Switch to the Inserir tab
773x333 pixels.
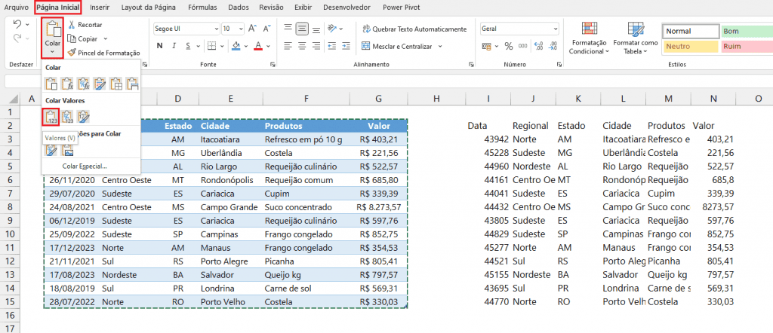100,8
